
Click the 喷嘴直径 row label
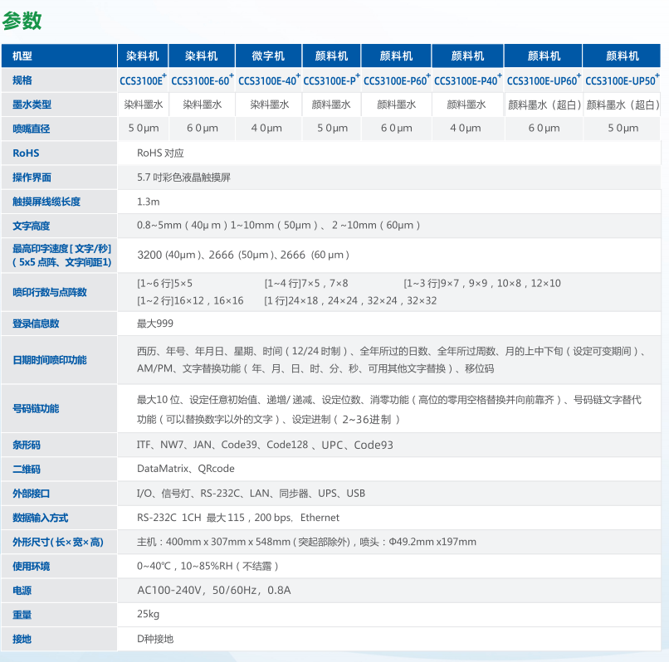coord(32,129)
